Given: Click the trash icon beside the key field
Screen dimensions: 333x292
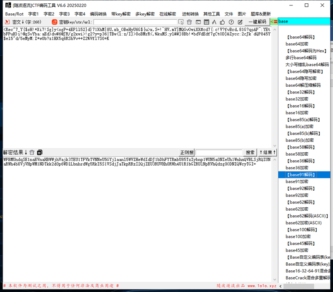Looking at the screenshot, I should (x=189, y=22).
